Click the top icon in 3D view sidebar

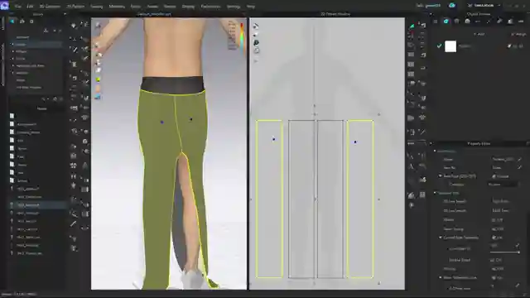98,25
